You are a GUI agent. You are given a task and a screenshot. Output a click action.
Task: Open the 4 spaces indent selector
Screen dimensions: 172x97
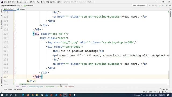pos(168,92)
